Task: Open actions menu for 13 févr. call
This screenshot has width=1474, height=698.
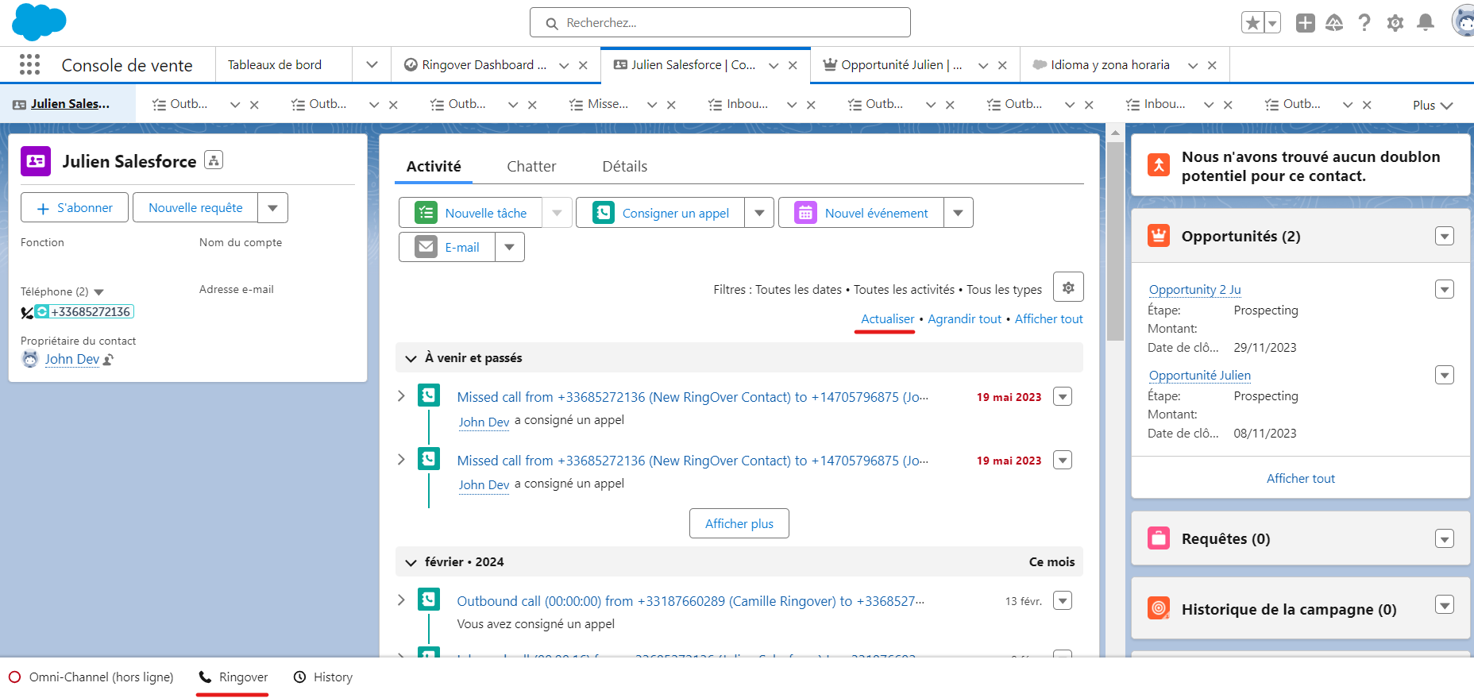Action: tap(1063, 600)
